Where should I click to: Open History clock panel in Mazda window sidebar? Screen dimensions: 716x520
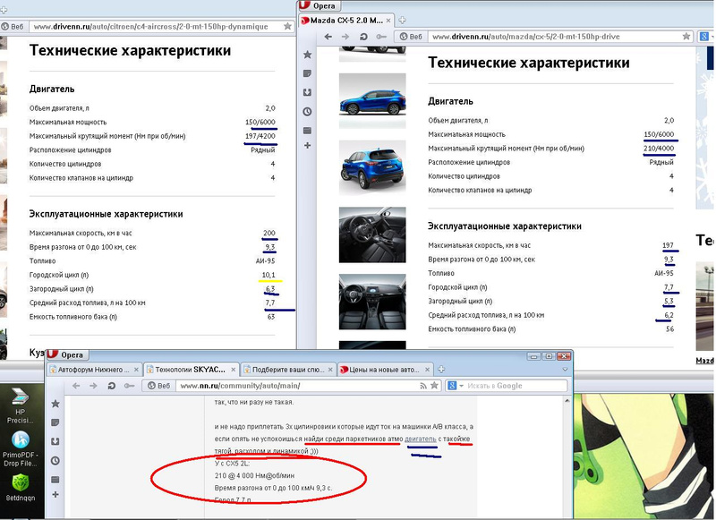click(x=307, y=111)
